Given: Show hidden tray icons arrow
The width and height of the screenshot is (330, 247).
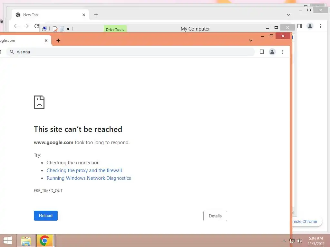Looking at the screenshot, I should (284, 241).
